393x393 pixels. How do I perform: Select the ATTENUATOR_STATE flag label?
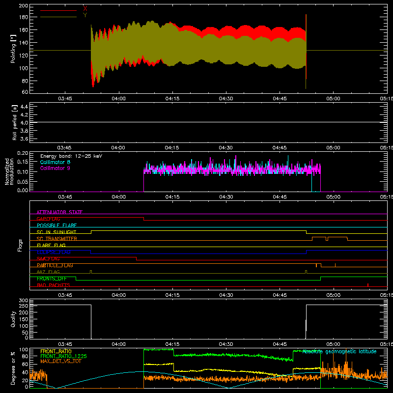pos(59,212)
